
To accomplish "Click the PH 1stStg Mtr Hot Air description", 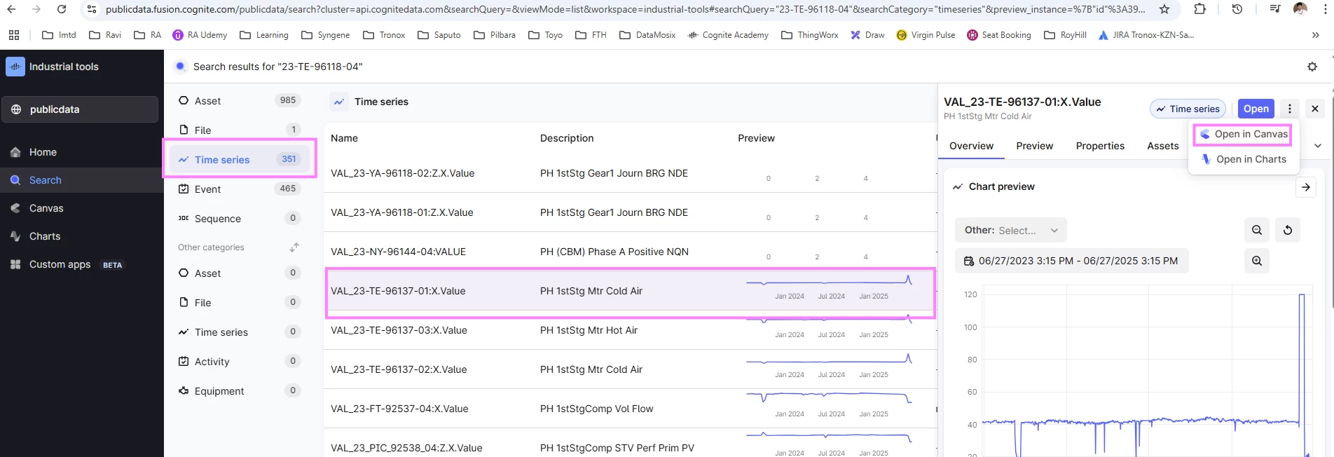I will click(589, 330).
